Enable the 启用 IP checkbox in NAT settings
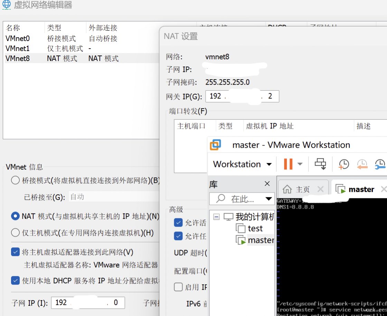The image size is (387, 316). [x=178, y=287]
